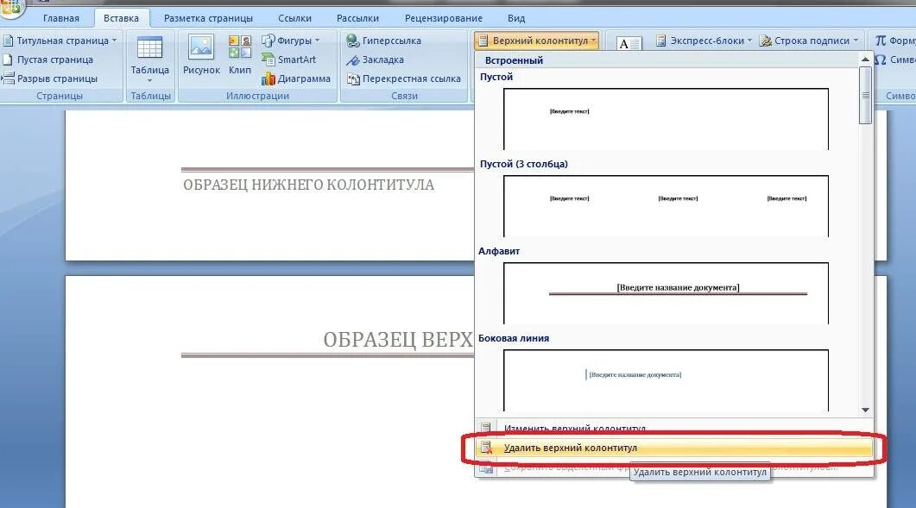Screen dimensions: 916x508
Task: Click the ОБРАЗЕЦ НИЖНЕГО КОЛОНТИТУЛА footer text
Action: tap(308, 185)
